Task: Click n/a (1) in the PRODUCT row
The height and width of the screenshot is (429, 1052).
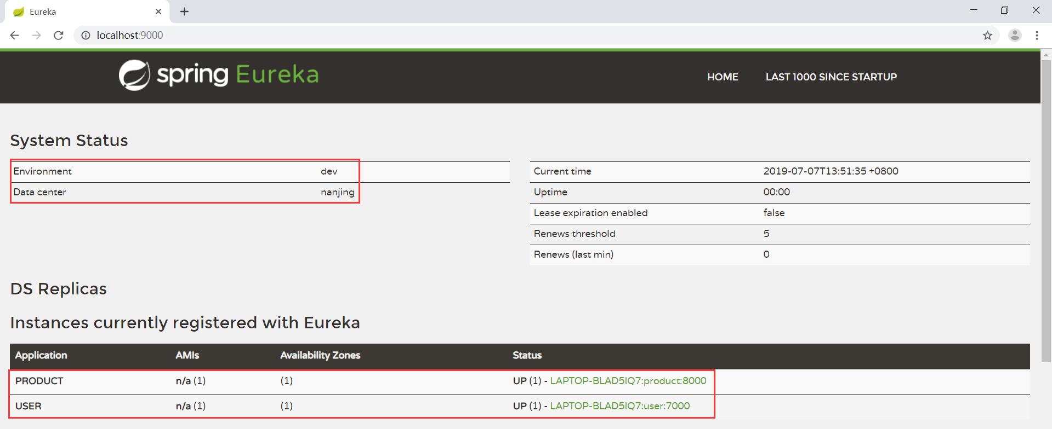Action: pos(191,381)
